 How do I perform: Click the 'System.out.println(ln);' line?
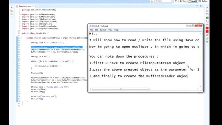tap(48, 66)
